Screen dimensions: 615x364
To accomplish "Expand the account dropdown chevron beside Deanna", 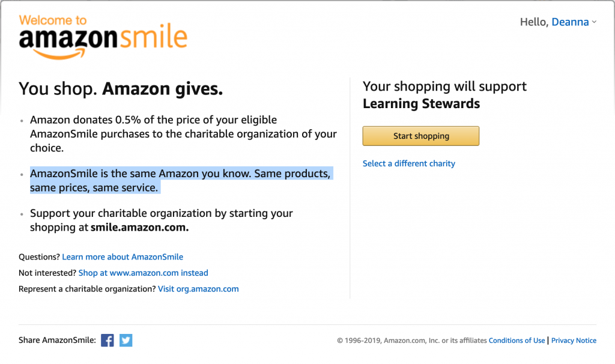I will click(594, 22).
